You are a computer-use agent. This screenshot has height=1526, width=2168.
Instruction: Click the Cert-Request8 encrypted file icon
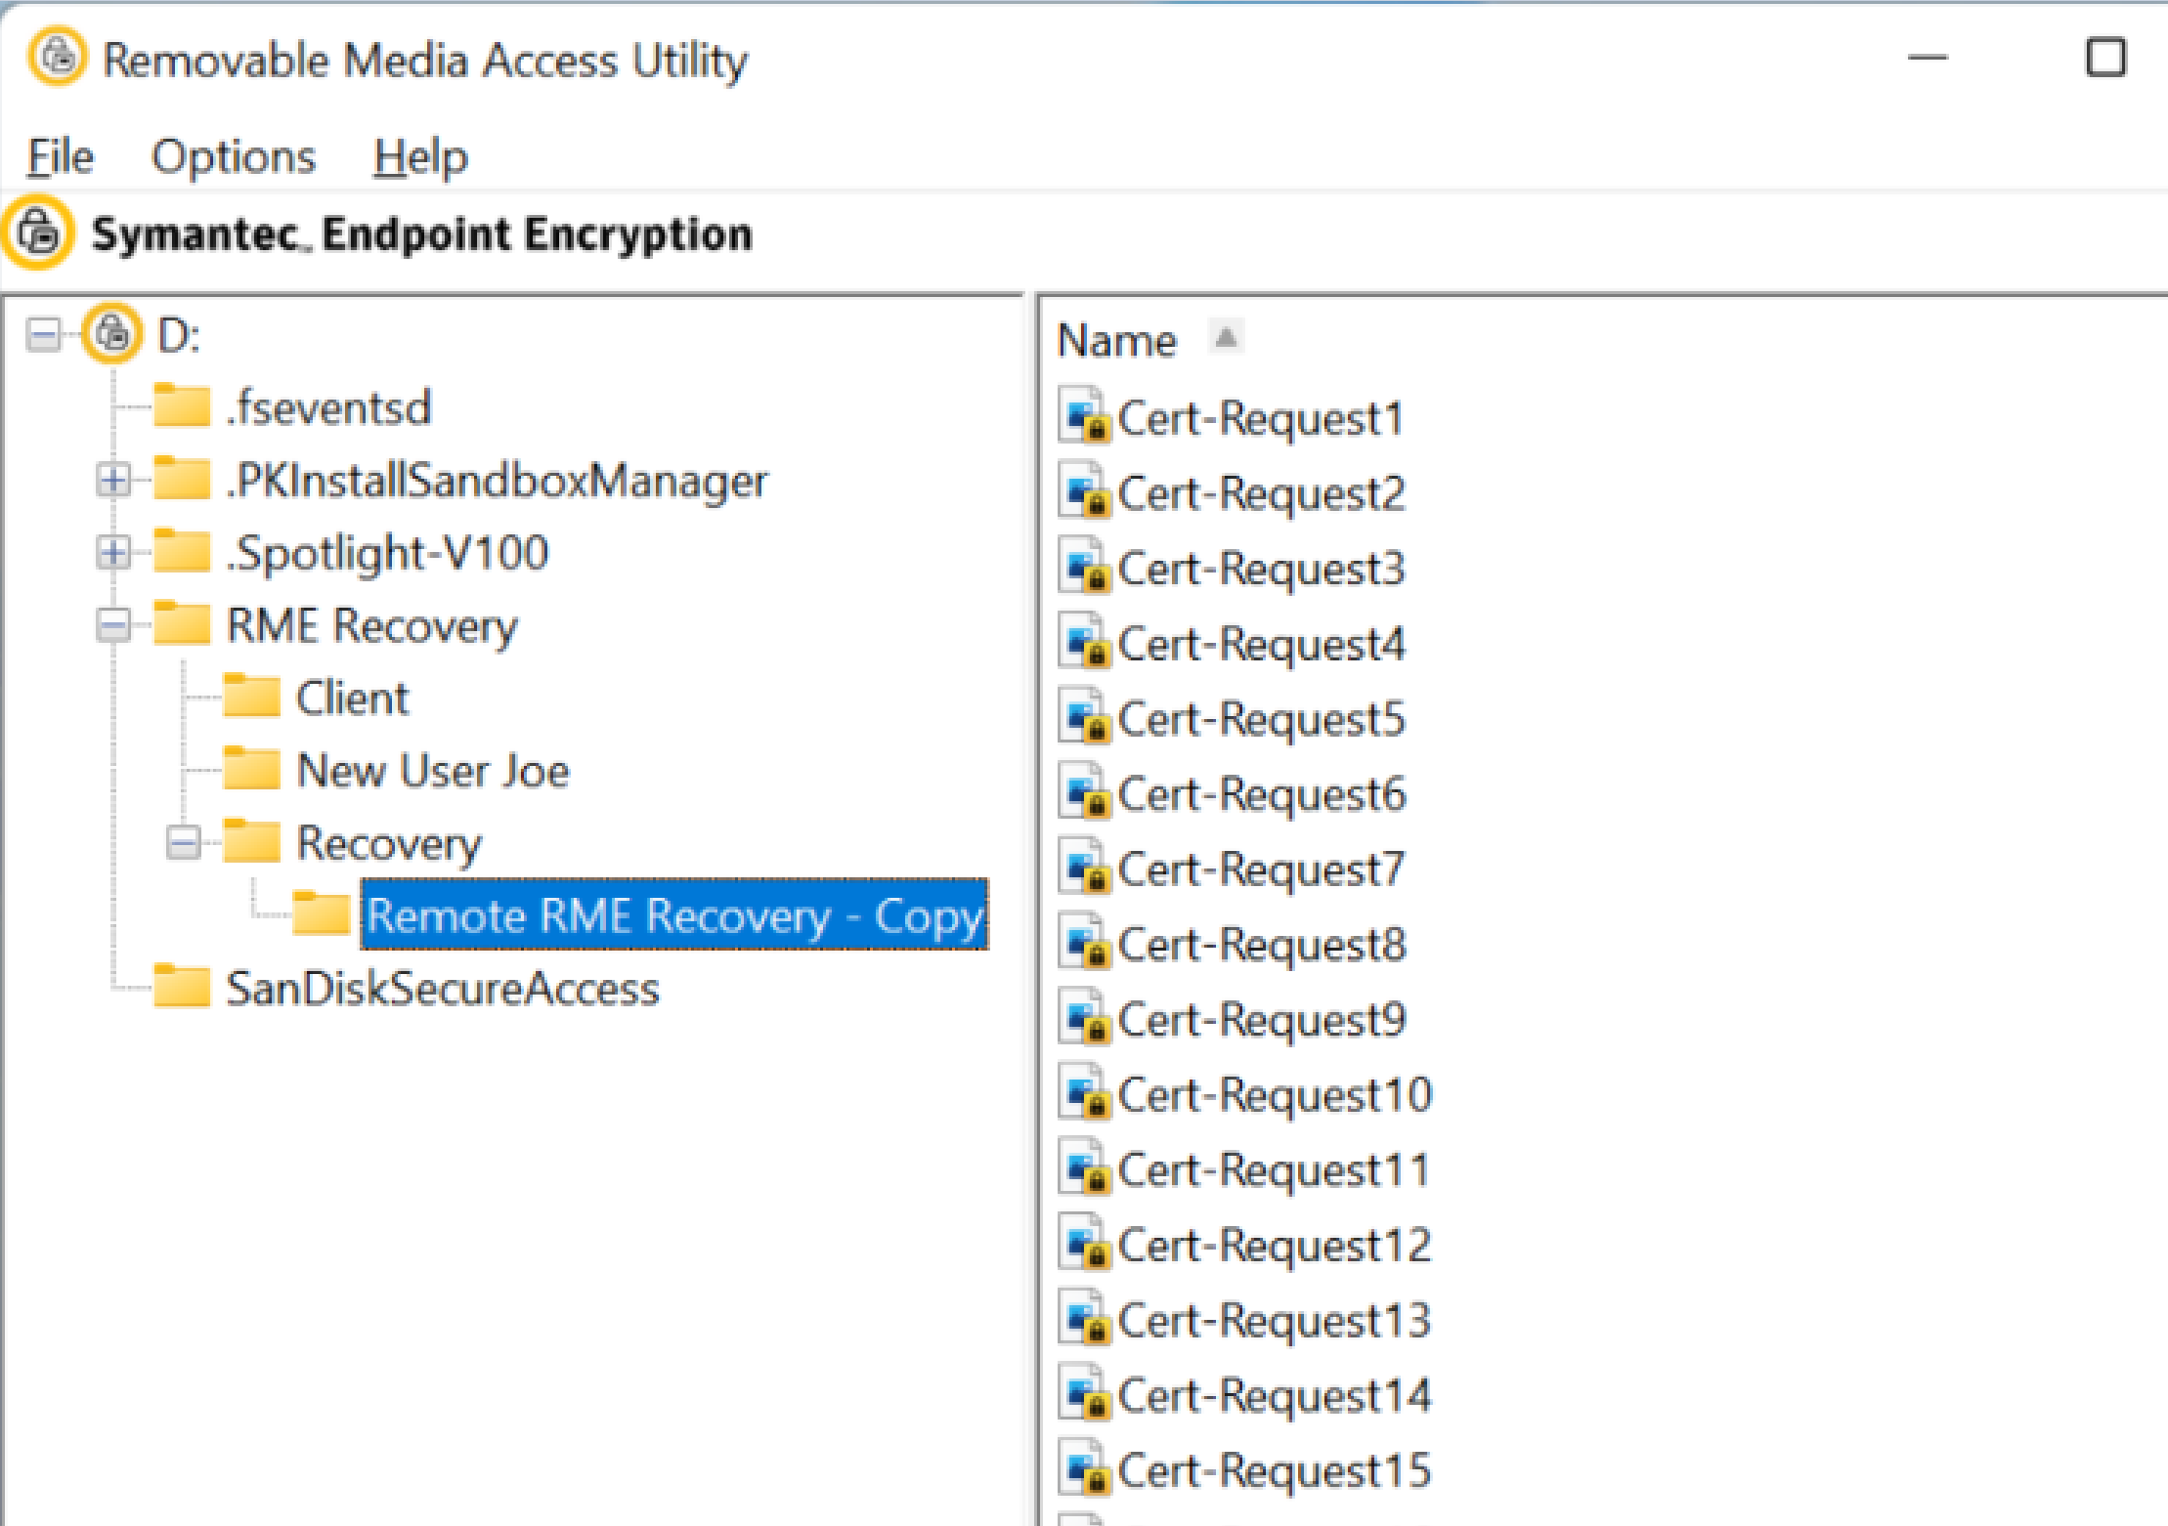tap(1084, 942)
